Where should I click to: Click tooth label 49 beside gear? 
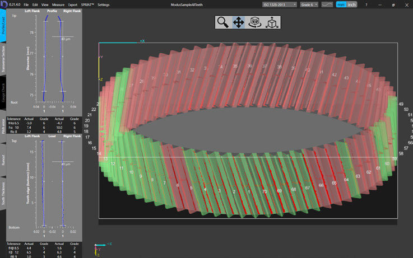[401, 104]
